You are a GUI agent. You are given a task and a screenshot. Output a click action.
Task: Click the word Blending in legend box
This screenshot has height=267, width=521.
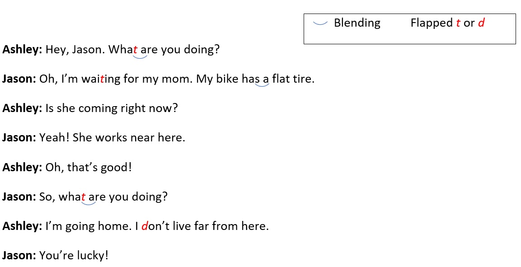[x=357, y=23]
